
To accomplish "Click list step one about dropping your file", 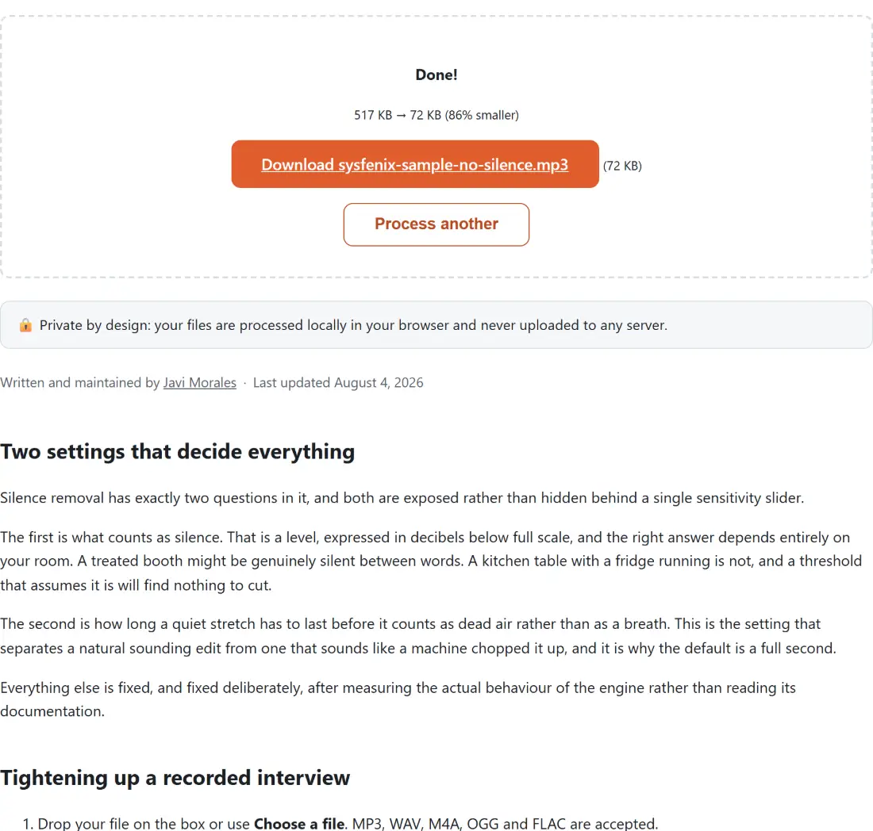I will click(x=340, y=823).
